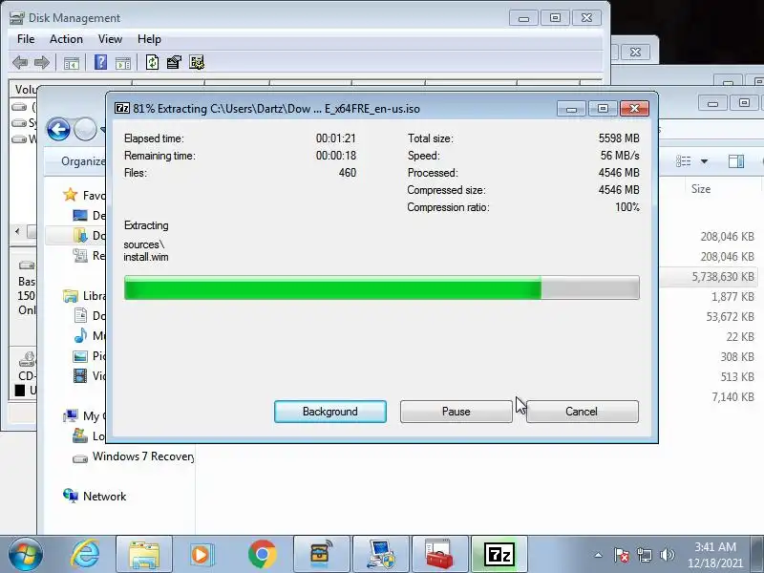Click the Action Center flag tray icon
764x573 pixels.
622,555
